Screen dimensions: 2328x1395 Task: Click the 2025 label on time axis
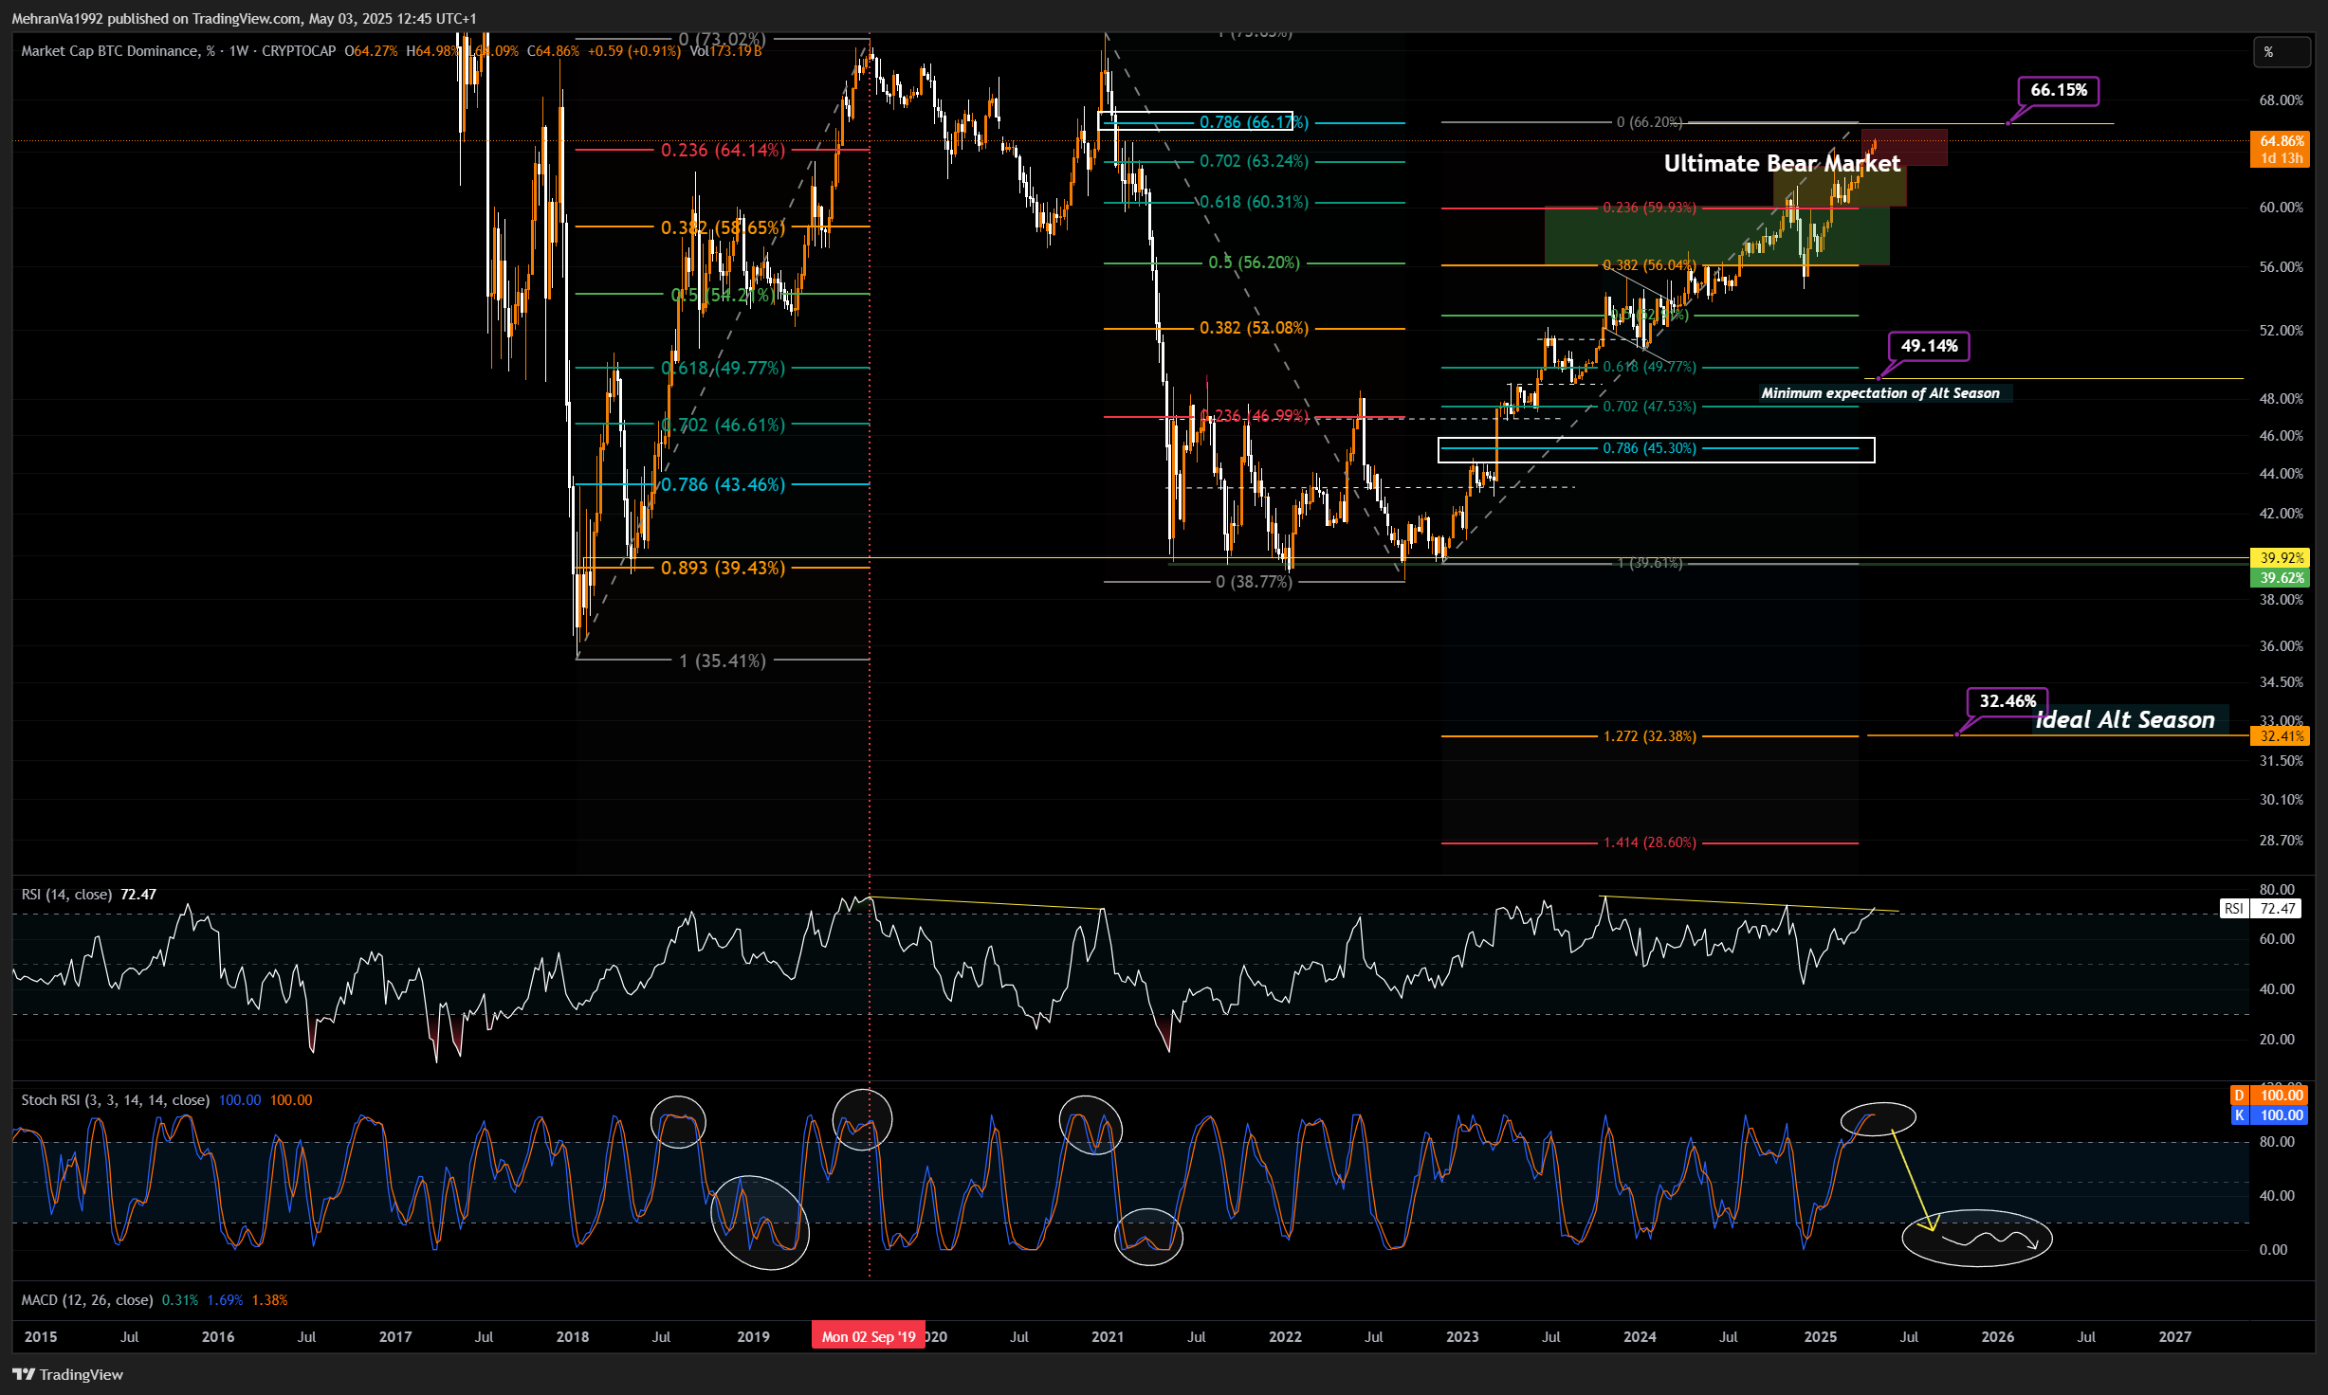coord(1820,1337)
